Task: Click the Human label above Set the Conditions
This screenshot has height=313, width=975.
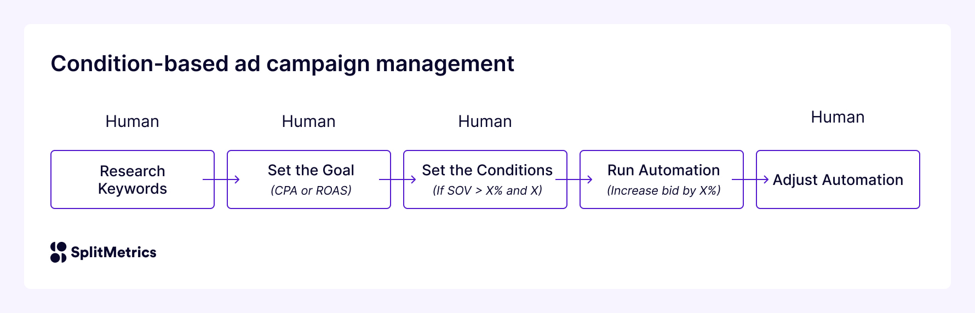Action: [x=485, y=121]
